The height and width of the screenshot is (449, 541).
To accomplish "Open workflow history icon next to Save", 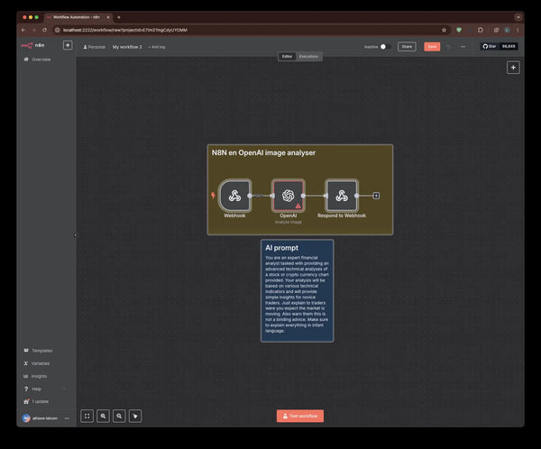I will pos(448,47).
